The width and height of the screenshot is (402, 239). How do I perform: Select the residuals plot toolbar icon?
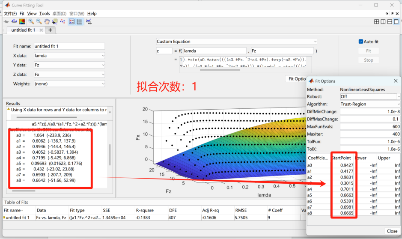click(14, 21)
